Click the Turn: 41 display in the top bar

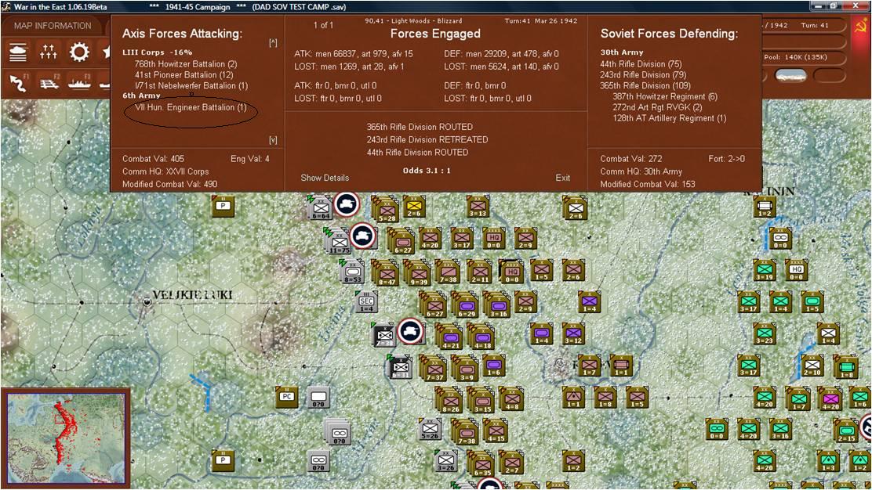click(814, 26)
